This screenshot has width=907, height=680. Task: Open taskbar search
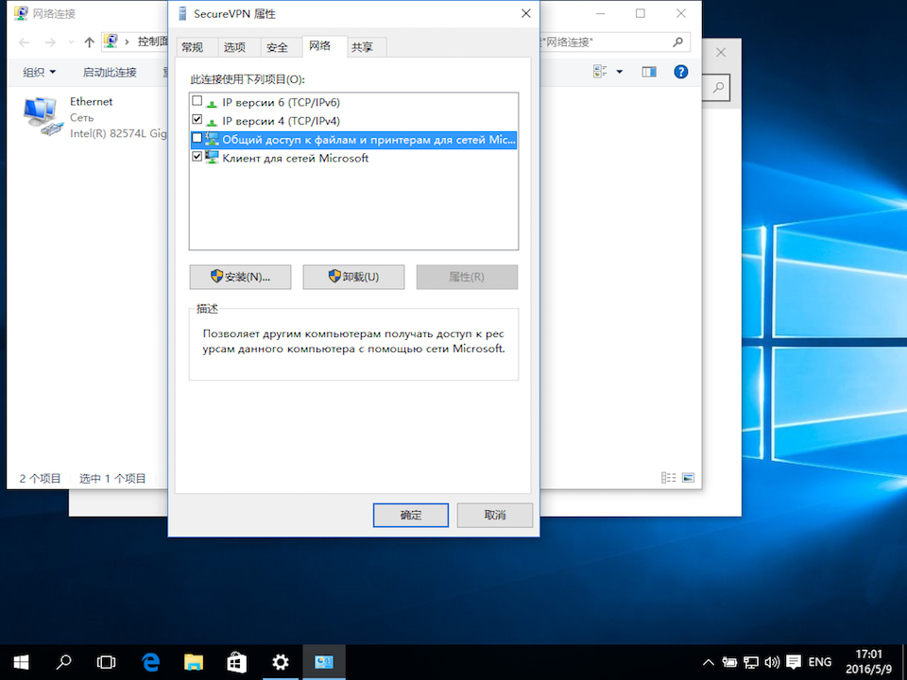coord(63,662)
